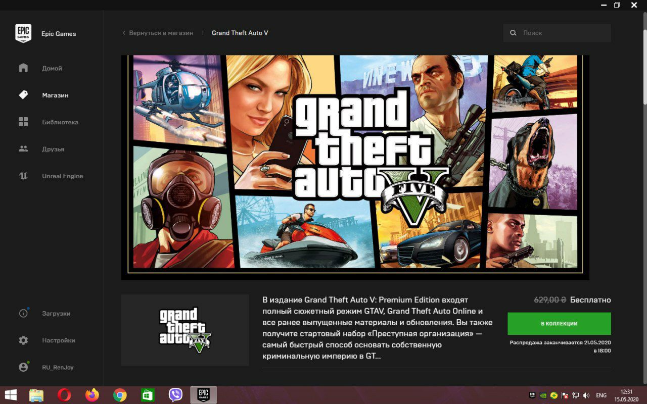The image size is (647, 404).
Task: Click the Epic Games logo in the sidebar
Action: tap(23, 33)
